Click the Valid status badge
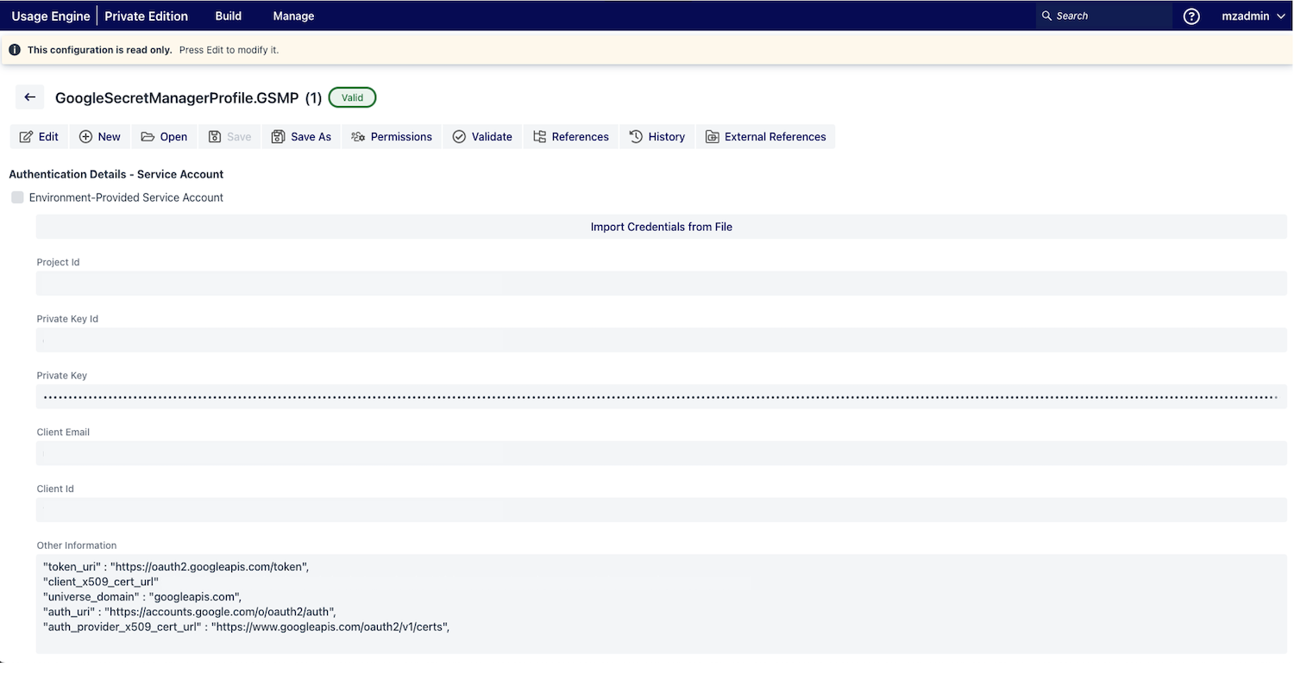This screenshot has height=692, width=1294. pos(352,97)
